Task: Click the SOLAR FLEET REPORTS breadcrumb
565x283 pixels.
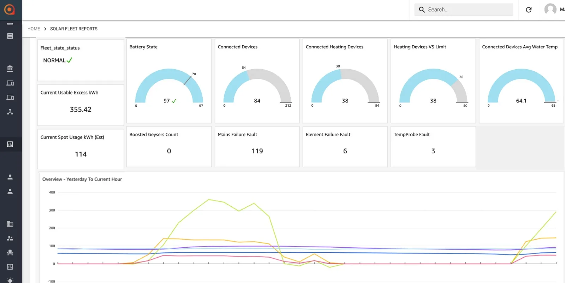Action: (74, 29)
